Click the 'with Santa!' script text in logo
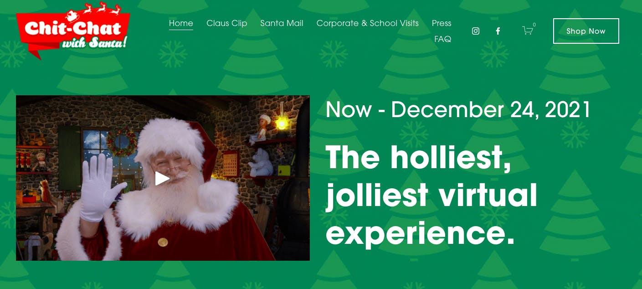Viewport: 642px width, 289px height. [x=94, y=43]
